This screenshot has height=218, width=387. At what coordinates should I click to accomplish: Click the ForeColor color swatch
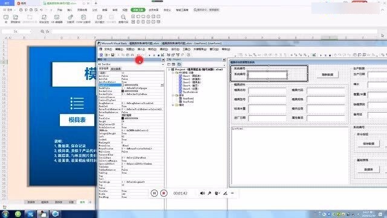click(123, 119)
